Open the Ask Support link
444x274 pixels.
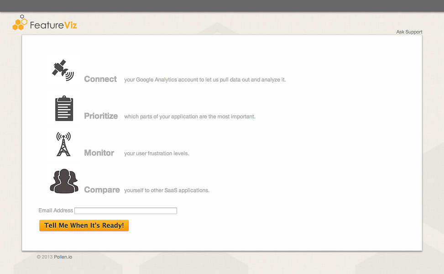pos(409,32)
